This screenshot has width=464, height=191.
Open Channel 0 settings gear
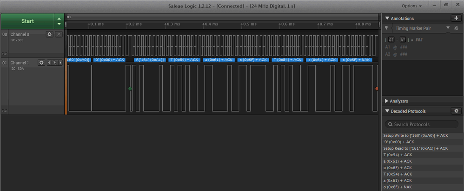coord(50,34)
